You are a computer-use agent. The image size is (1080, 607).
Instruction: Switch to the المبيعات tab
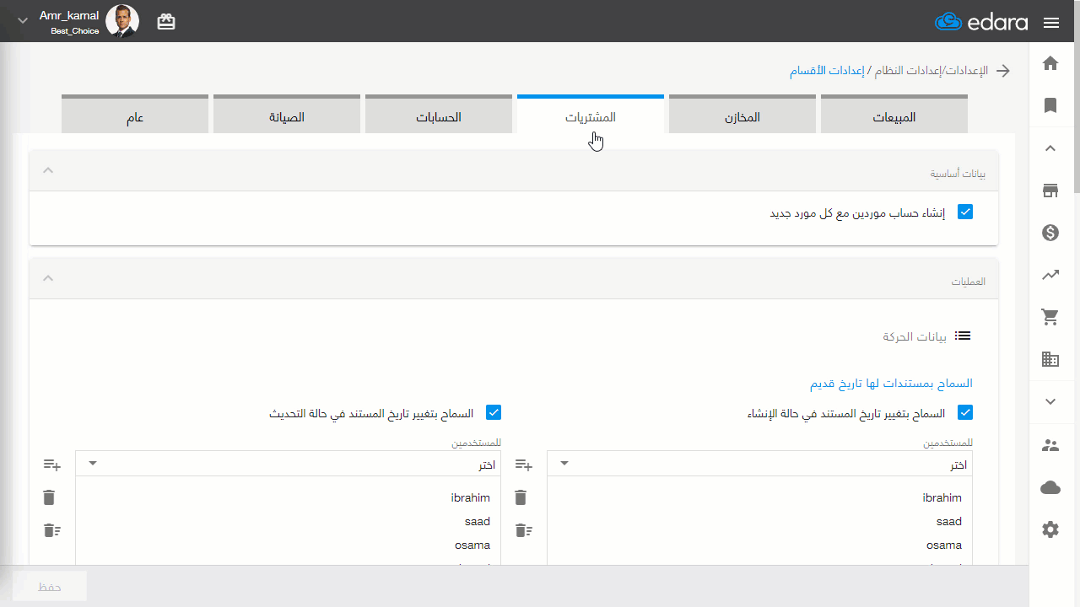(x=894, y=115)
